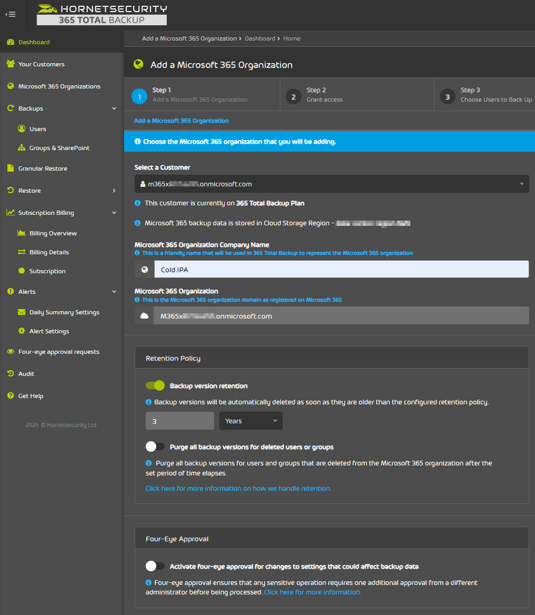Select Step 3 Choose Users to Back Up
The height and width of the screenshot is (615, 535).
click(x=485, y=95)
